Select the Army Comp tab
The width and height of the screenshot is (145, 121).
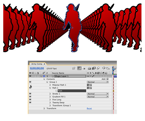tap(37, 64)
